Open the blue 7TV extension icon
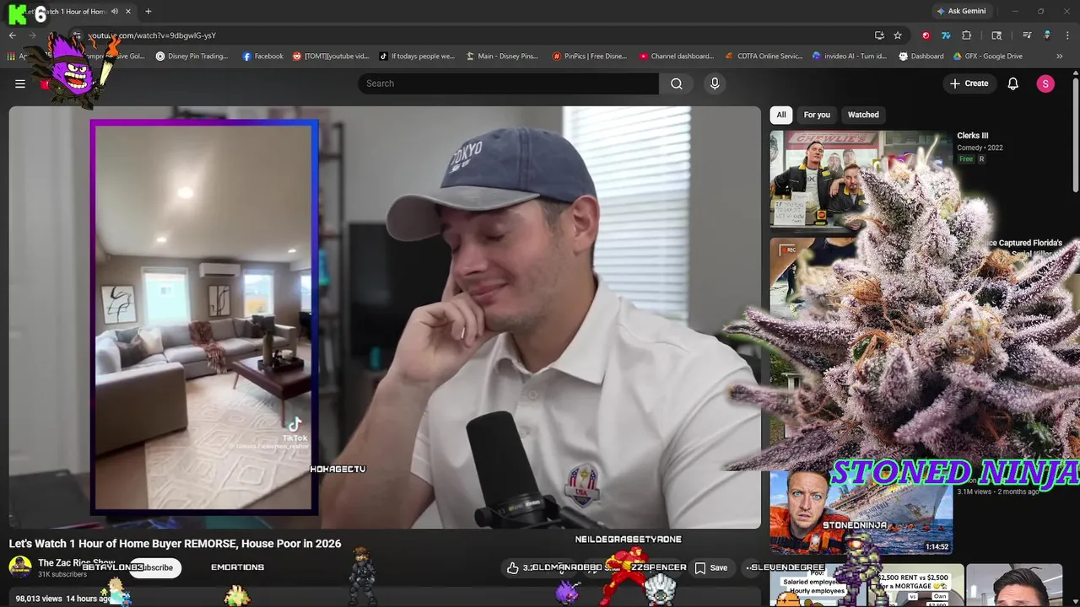Viewport: 1080px width, 607px height. pyautogui.click(x=946, y=35)
